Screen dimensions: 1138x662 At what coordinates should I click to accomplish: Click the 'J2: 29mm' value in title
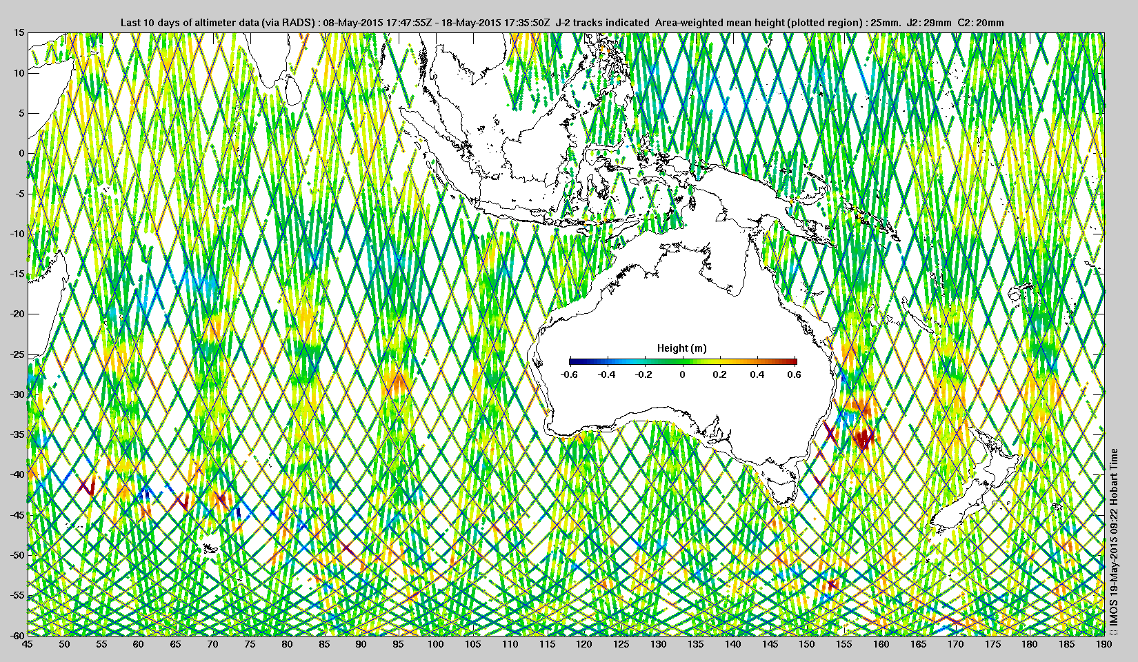tap(930, 22)
